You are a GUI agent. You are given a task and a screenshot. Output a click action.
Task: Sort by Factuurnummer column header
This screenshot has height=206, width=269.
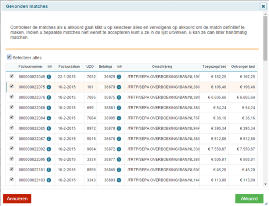pos(31,67)
